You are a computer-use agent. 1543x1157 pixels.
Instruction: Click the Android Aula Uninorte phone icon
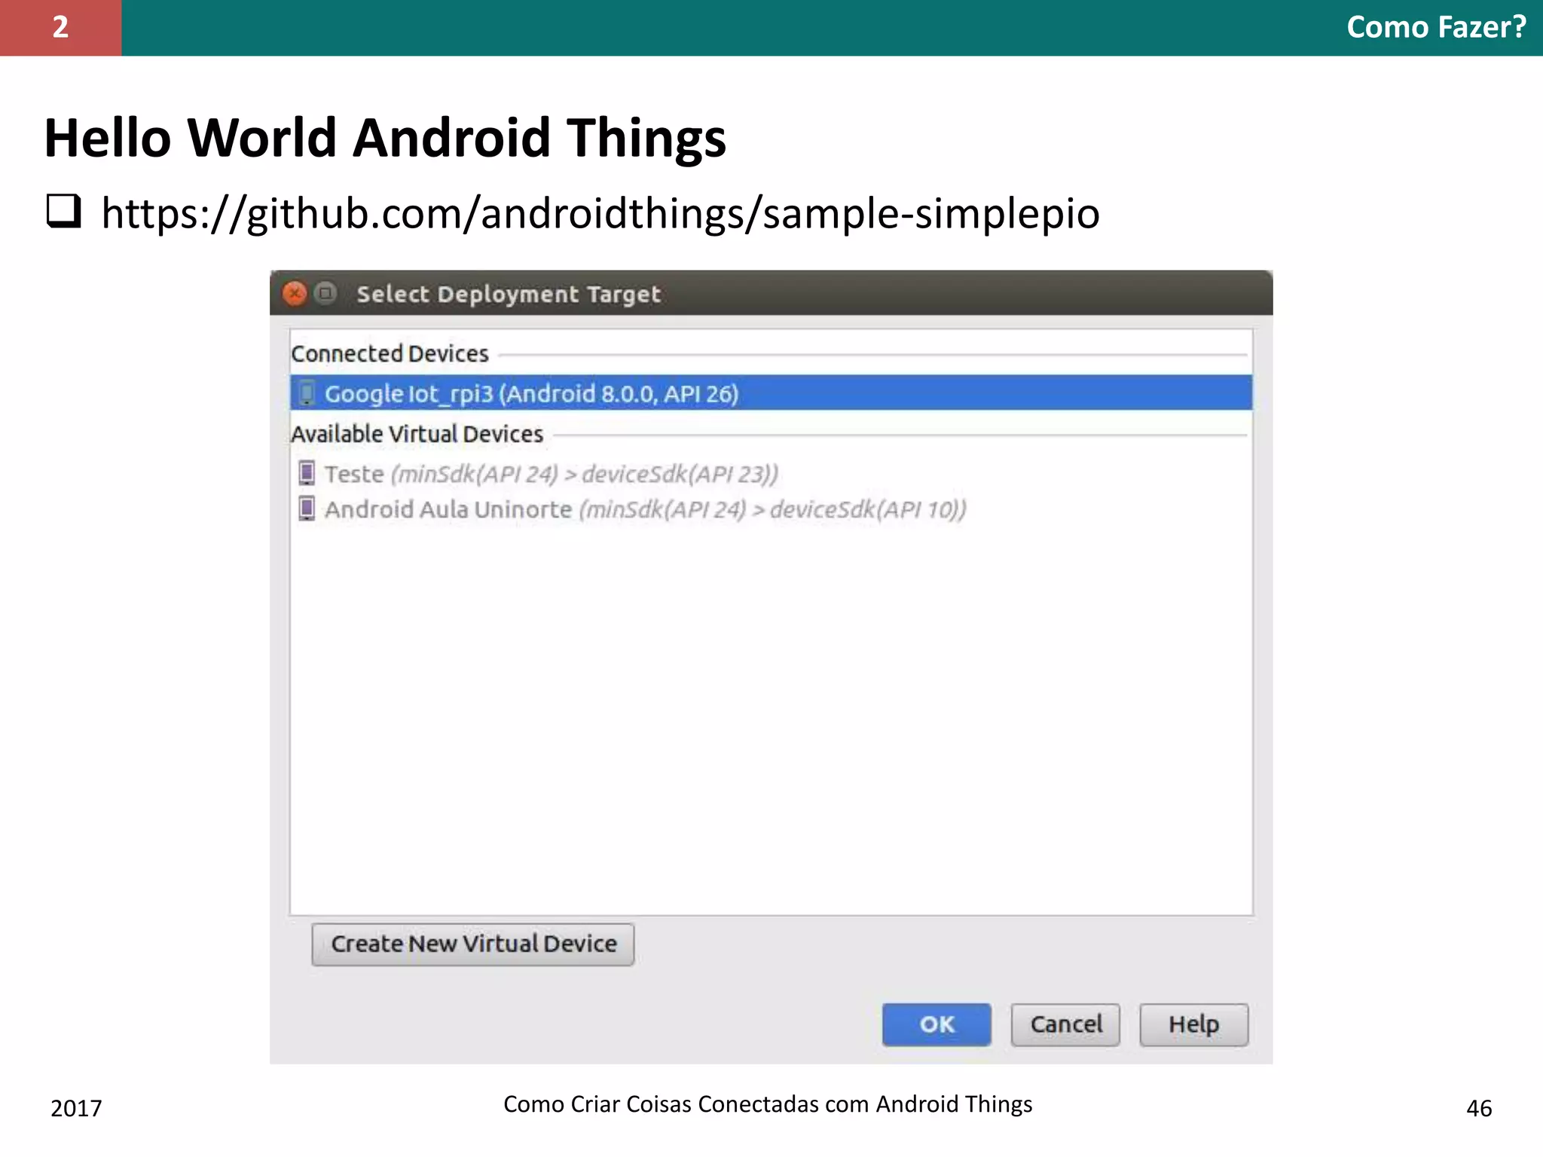(x=307, y=509)
